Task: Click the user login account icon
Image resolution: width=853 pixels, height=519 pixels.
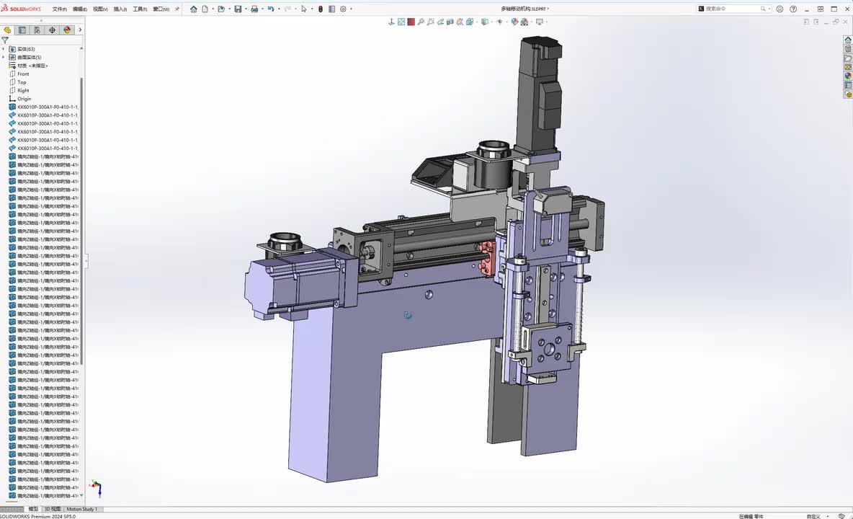Action: point(780,9)
